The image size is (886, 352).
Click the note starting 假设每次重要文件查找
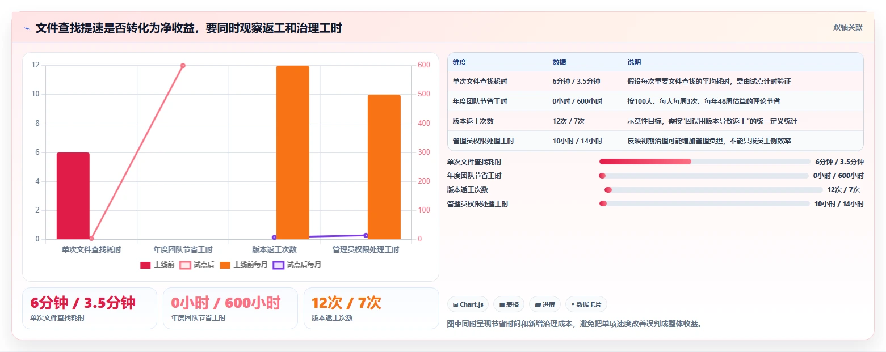click(x=709, y=82)
